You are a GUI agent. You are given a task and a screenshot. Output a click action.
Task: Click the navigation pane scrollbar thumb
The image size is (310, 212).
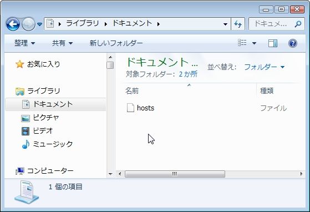click(110, 65)
